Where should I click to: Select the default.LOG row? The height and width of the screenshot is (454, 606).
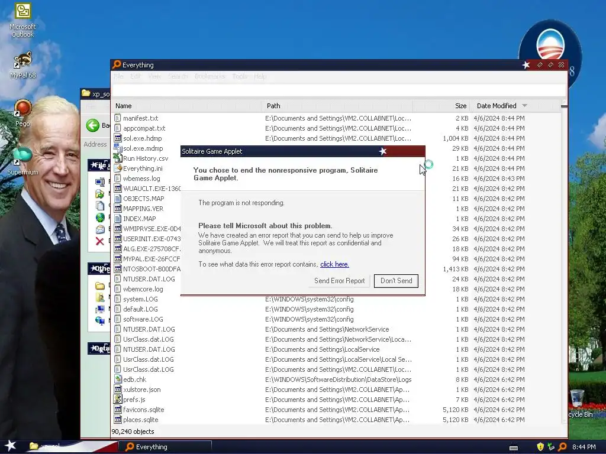pos(336,309)
